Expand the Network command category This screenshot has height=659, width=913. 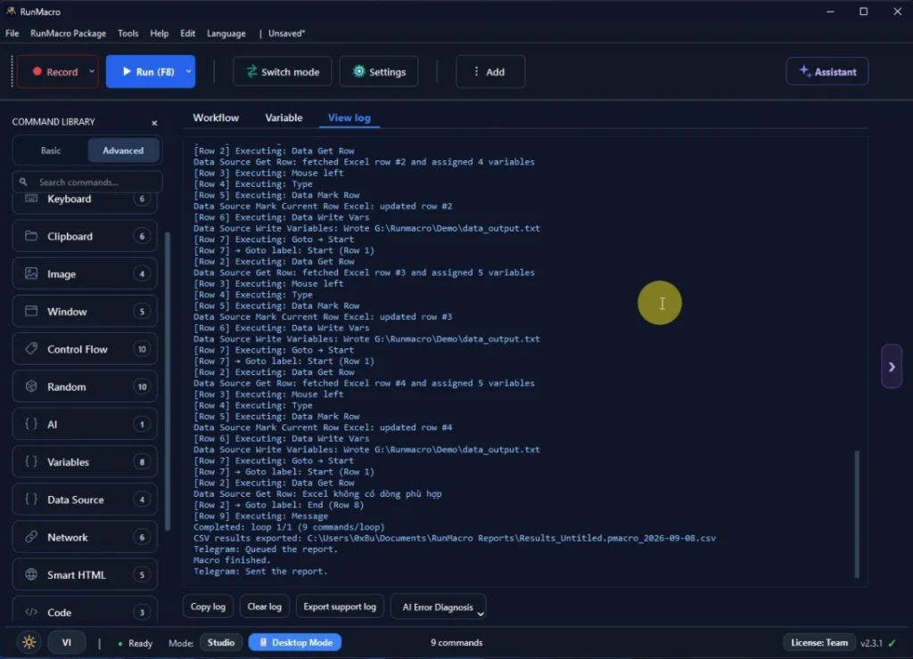pyautogui.click(x=85, y=537)
